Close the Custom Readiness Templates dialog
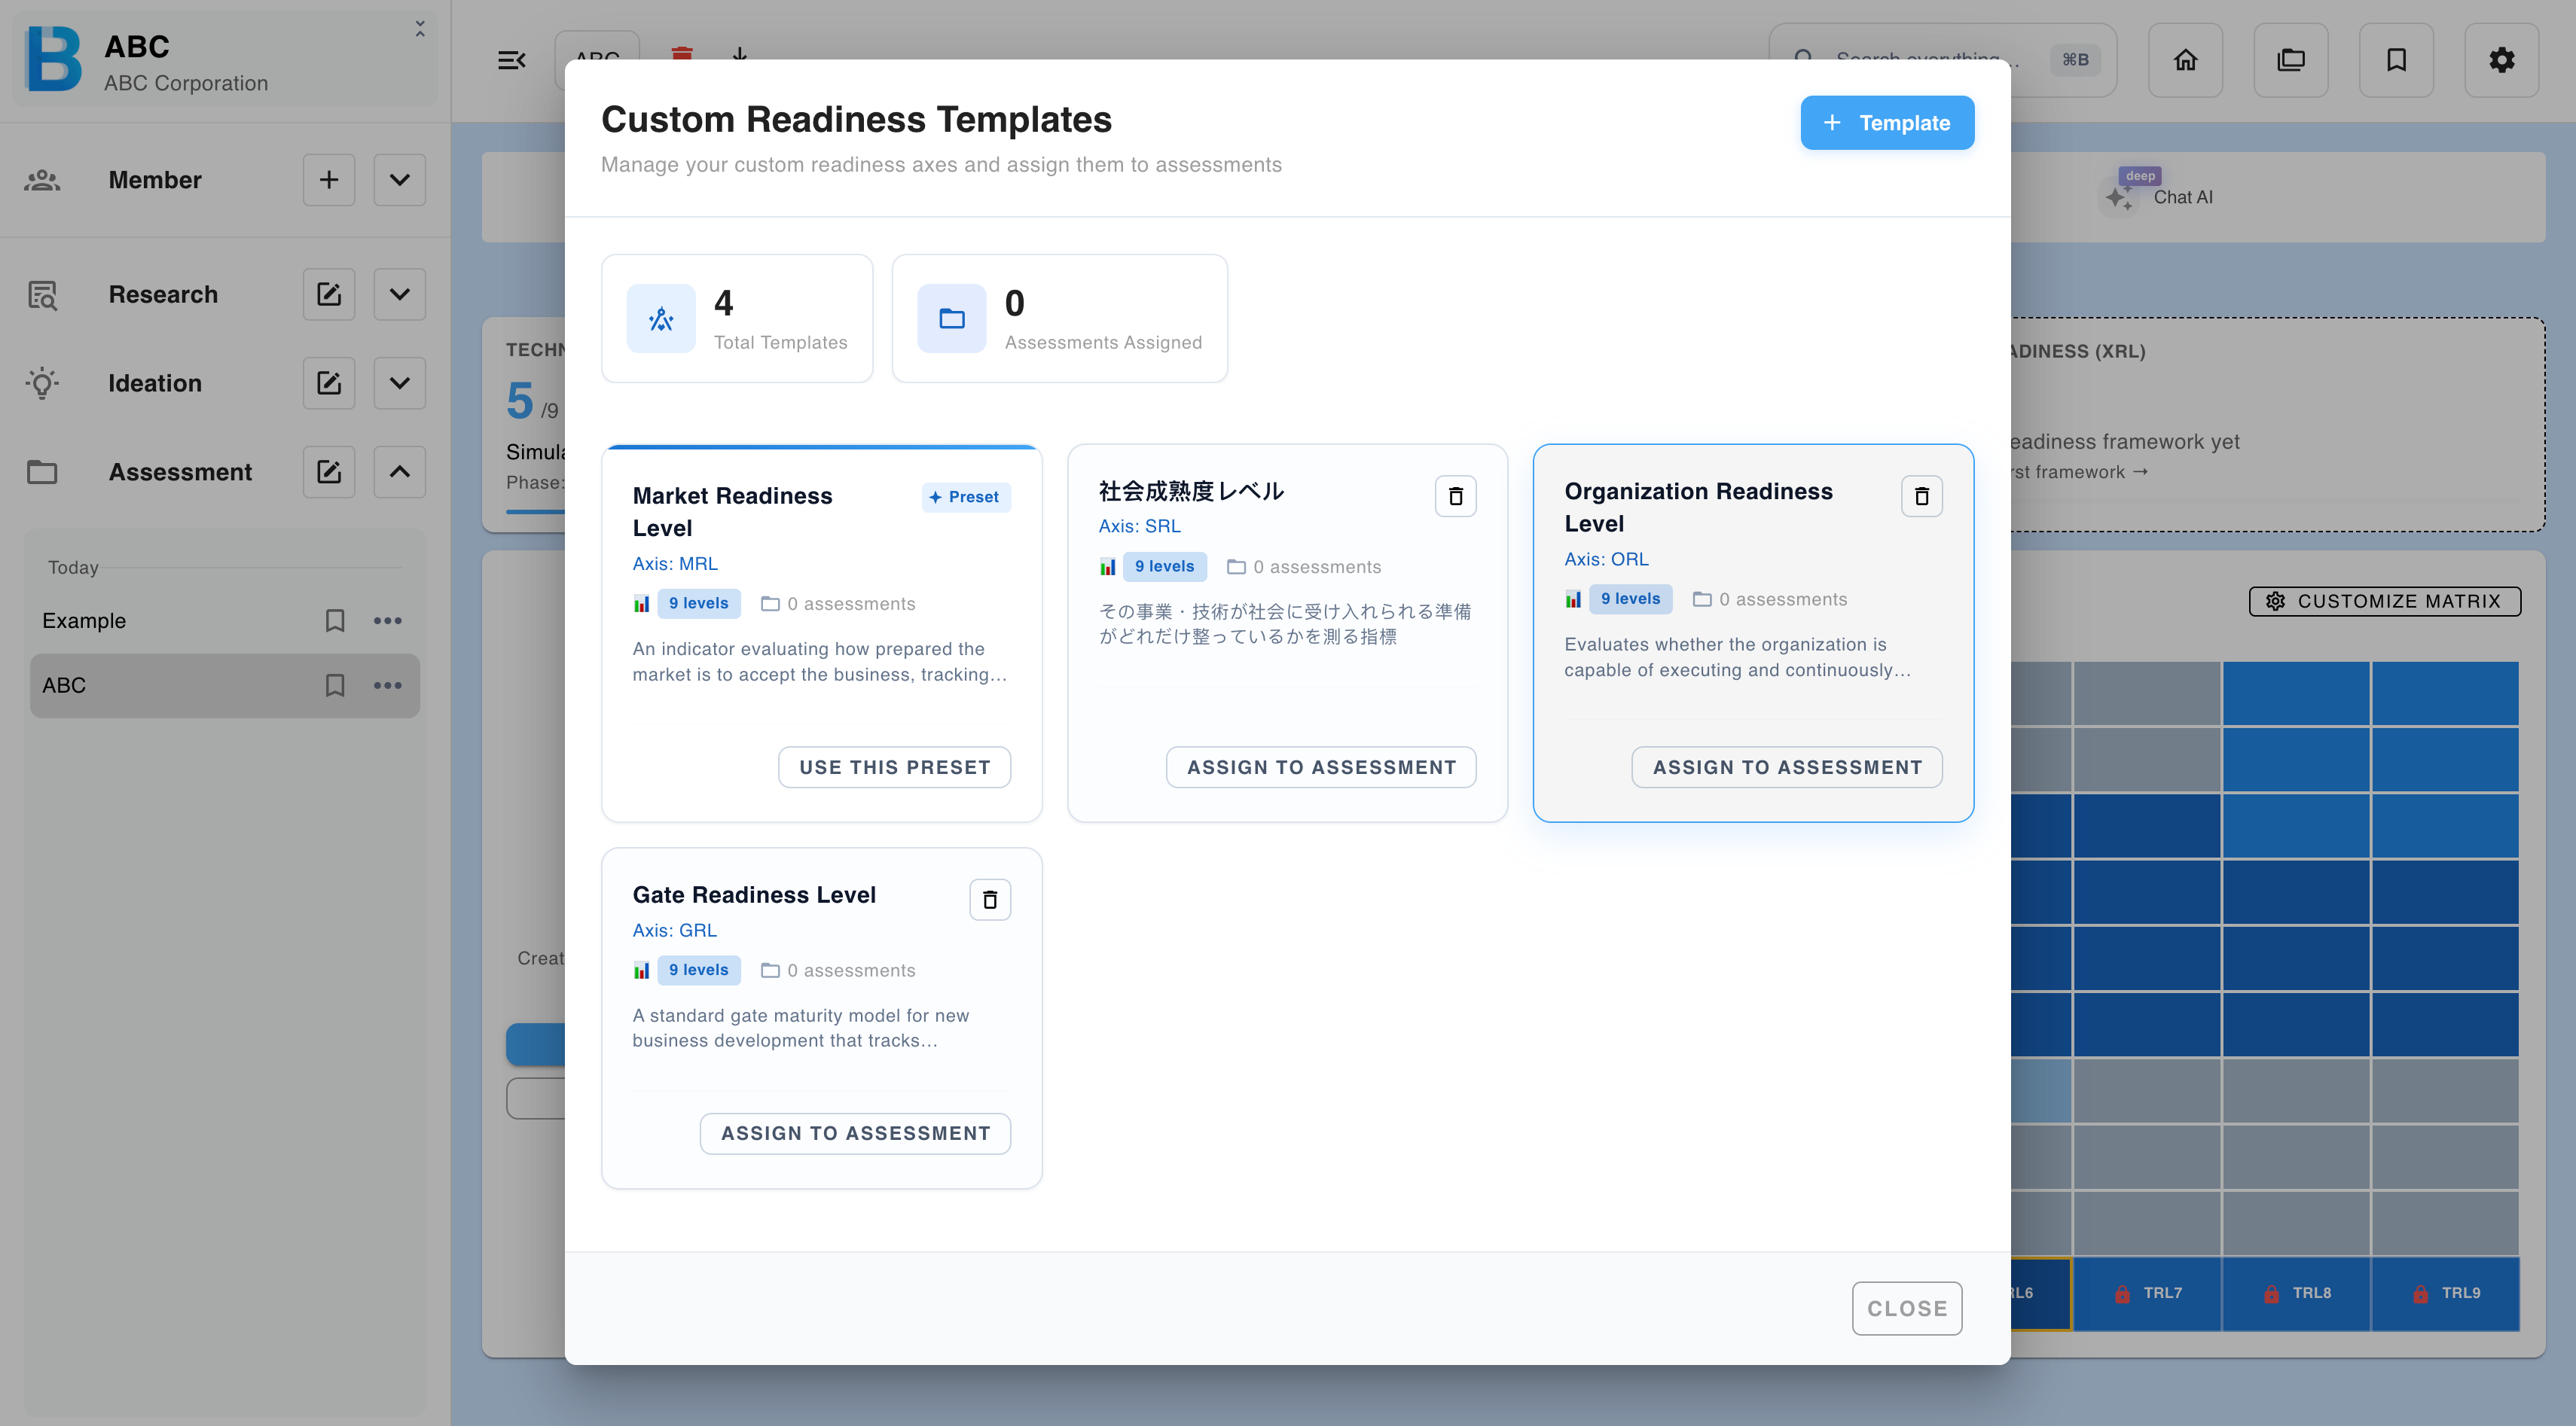The height and width of the screenshot is (1426, 2576). tap(1906, 1308)
